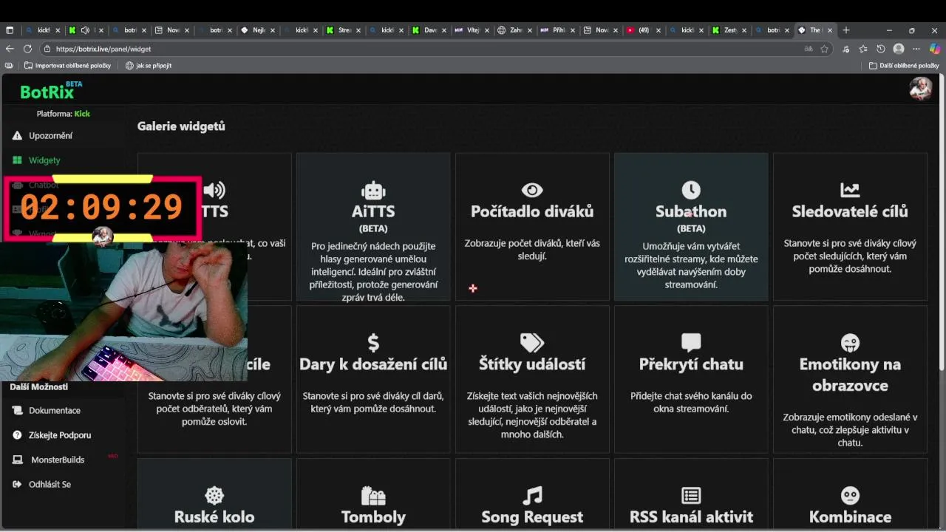Click the odběratelů goal card description
946x532 pixels.
pyautogui.click(x=214, y=409)
